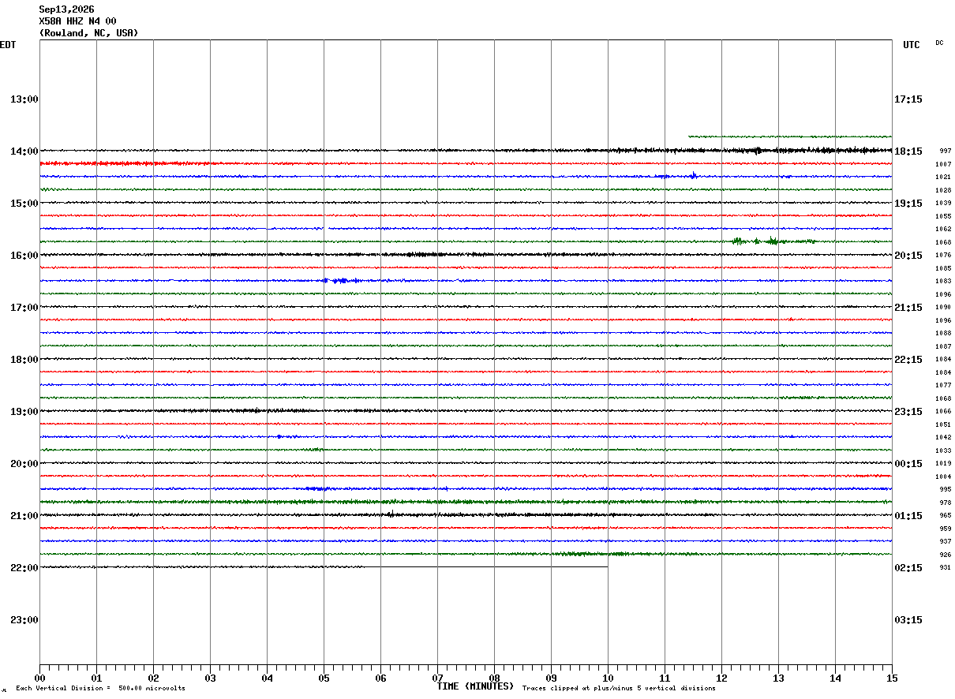Select the X58A HHZ N4 00 station code
Screen dimensions: 955x699
[77, 21]
